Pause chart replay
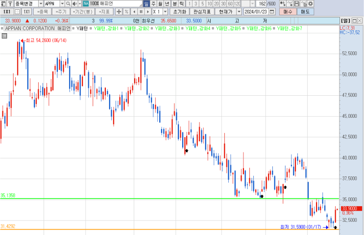This screenshot has width=364, height=235. coord(141,12)
